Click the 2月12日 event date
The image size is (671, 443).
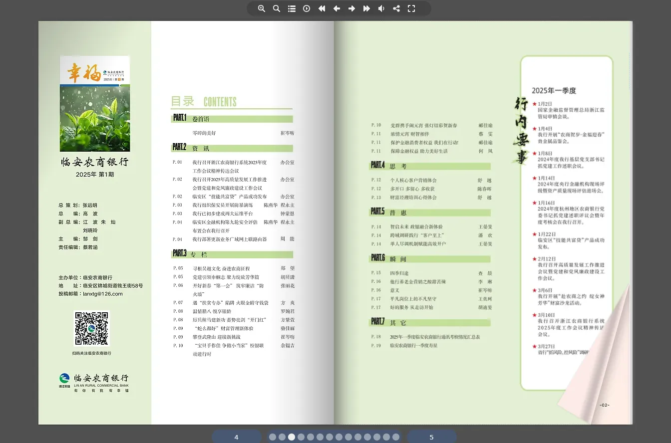tap(546, 259)
